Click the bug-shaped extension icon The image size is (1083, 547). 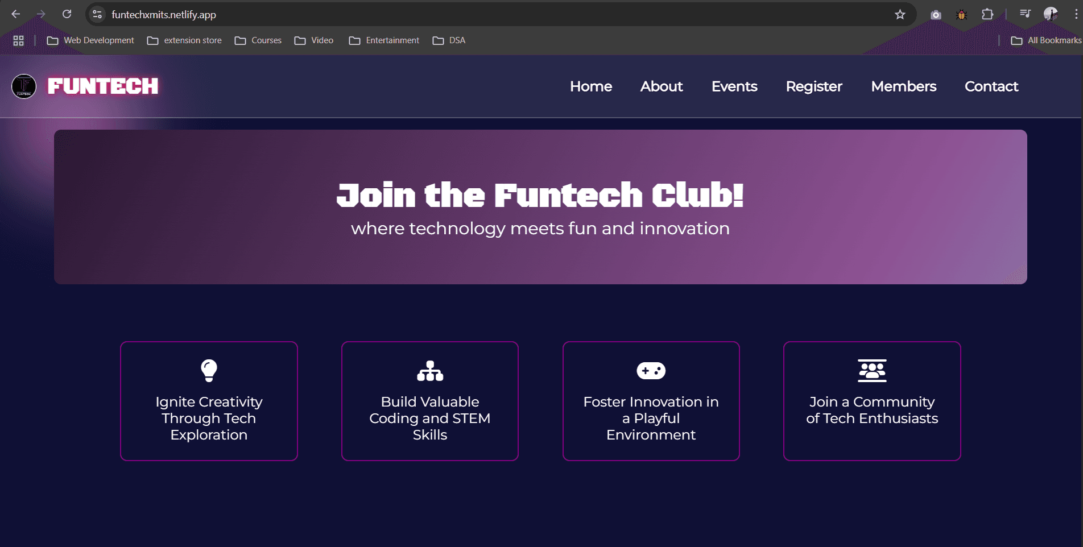point(962,14)
